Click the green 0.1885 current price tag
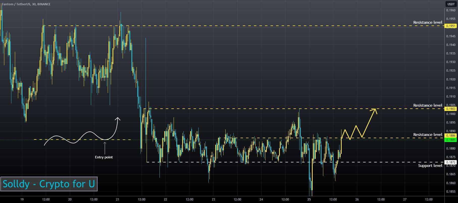Viewport: 458px width, 203px height. 451,140
